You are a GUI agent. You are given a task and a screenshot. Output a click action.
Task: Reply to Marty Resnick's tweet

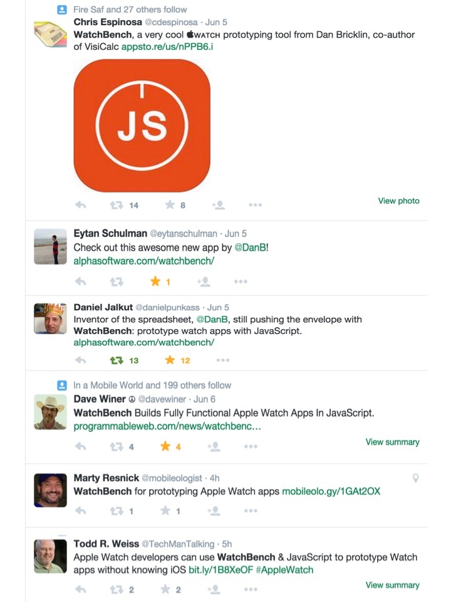81,510
